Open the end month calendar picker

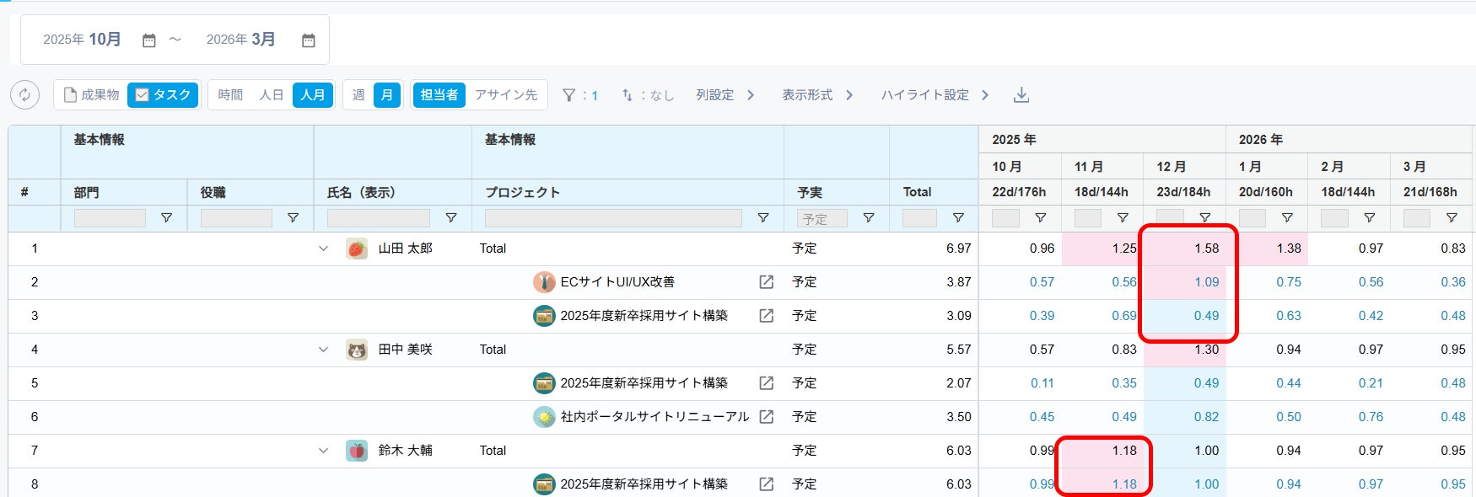309,40
